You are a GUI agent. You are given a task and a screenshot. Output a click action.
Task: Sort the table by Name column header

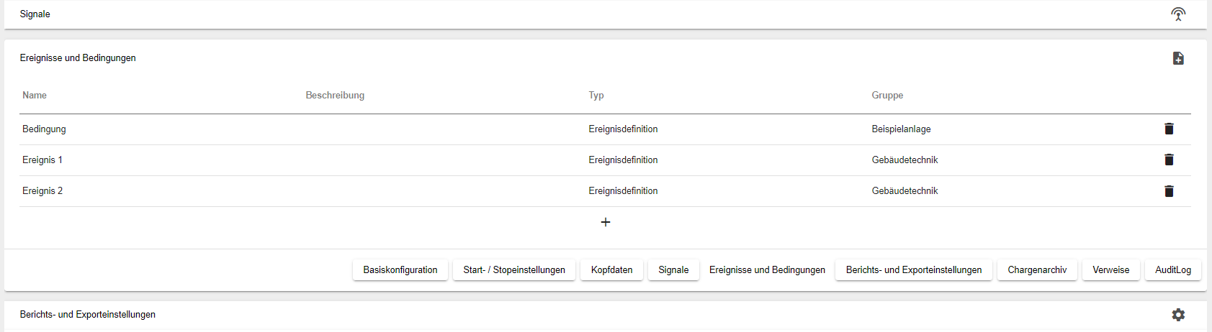pyautogui.click(x=35, y=96)
